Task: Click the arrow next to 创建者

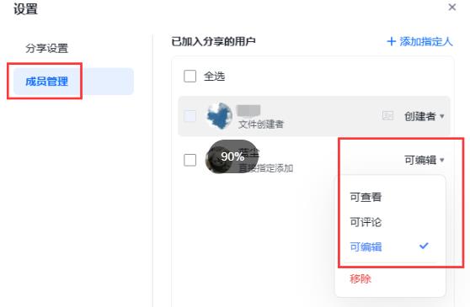Action: 442,116
